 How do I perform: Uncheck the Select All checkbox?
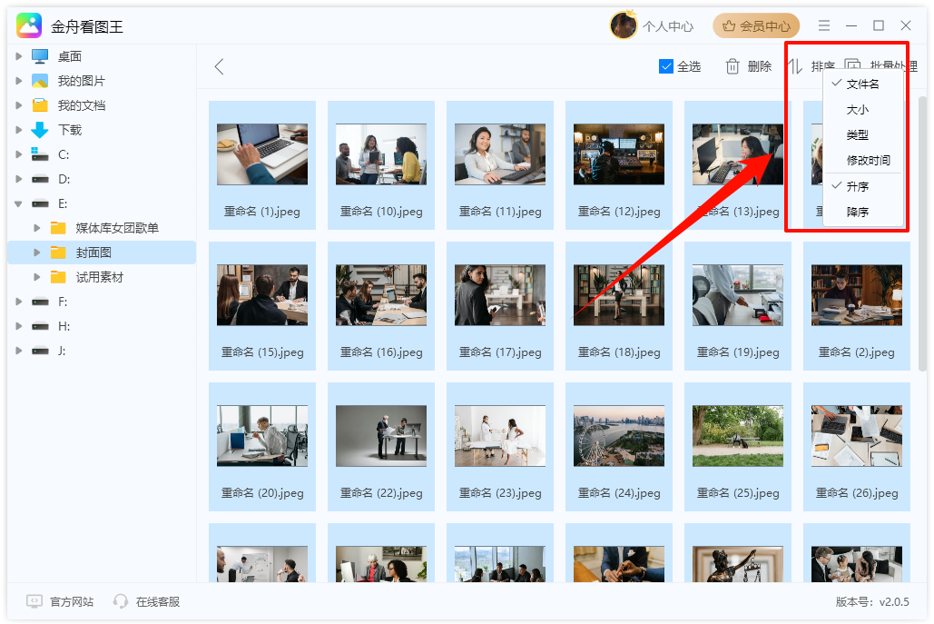point(666,66)
